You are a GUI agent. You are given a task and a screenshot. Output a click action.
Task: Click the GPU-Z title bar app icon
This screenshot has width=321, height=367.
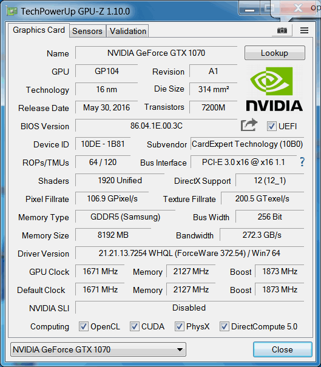point(12,11)
